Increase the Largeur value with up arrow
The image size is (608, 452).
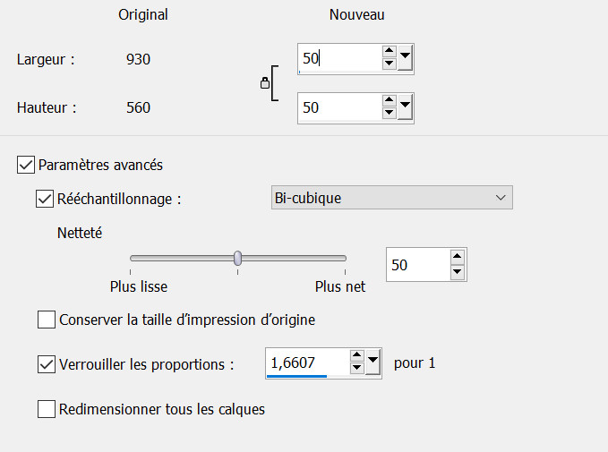[389, 53]
